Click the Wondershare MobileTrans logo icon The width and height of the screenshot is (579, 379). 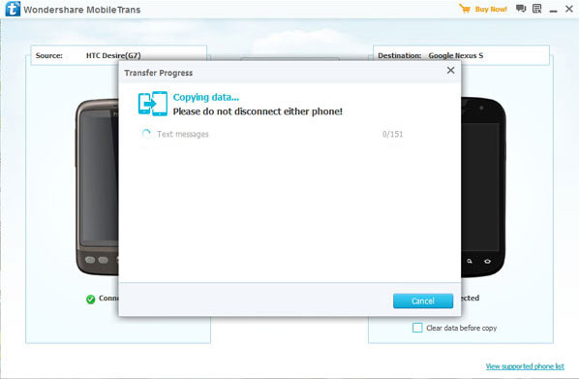tap(13, 9)
